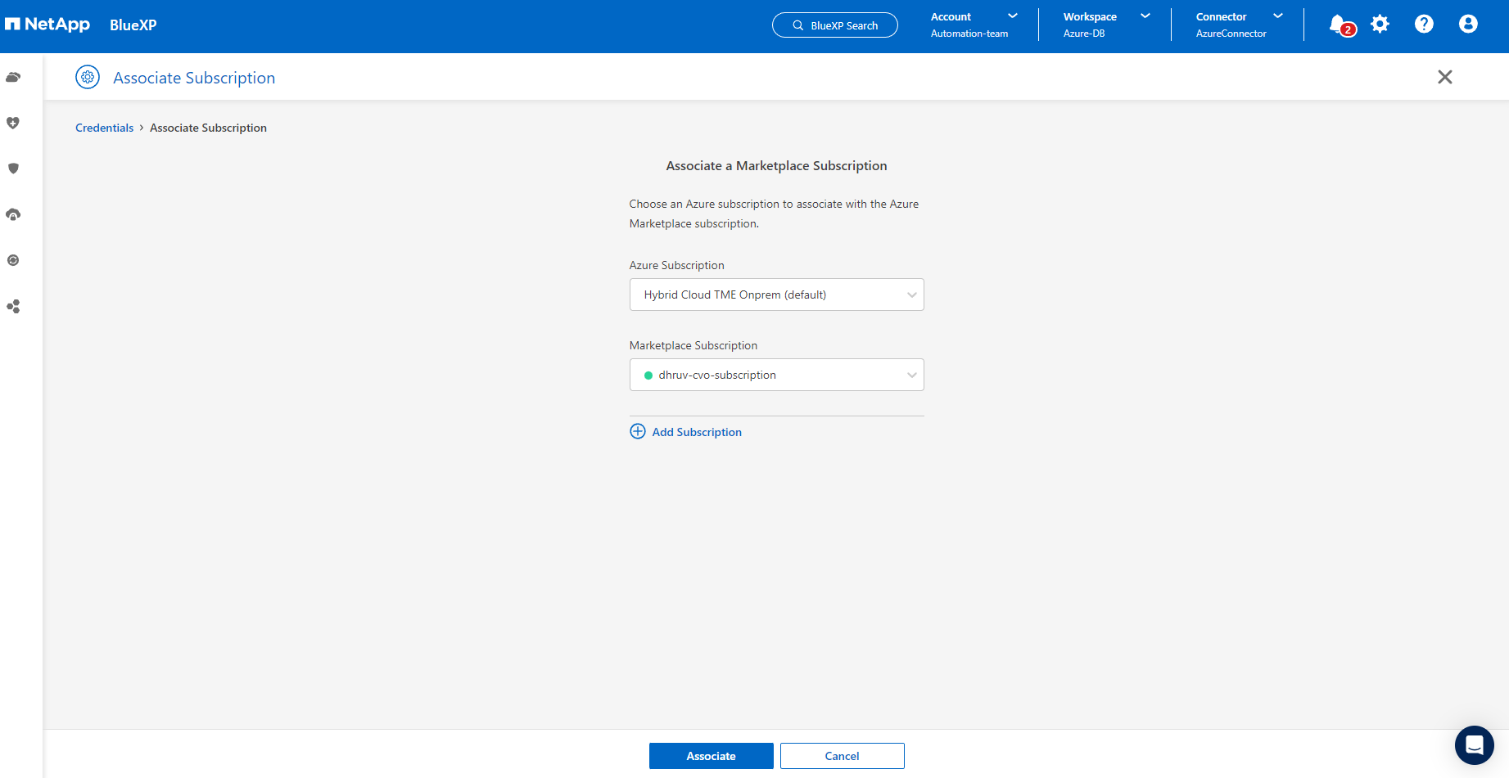Screen dimensions: 1509x778
Task: Click the Add Subscription link
Action: click(x=696, y=432)
